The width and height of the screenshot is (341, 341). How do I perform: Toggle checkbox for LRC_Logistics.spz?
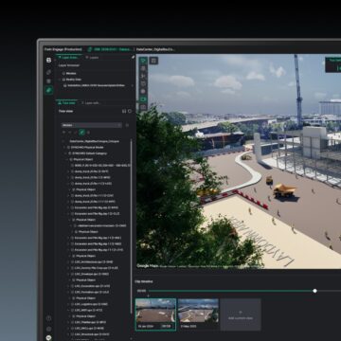click(72, 304)
